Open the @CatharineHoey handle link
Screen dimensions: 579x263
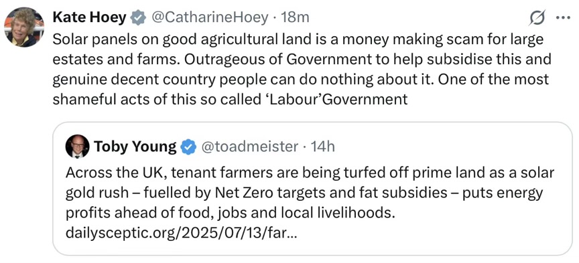209,17
